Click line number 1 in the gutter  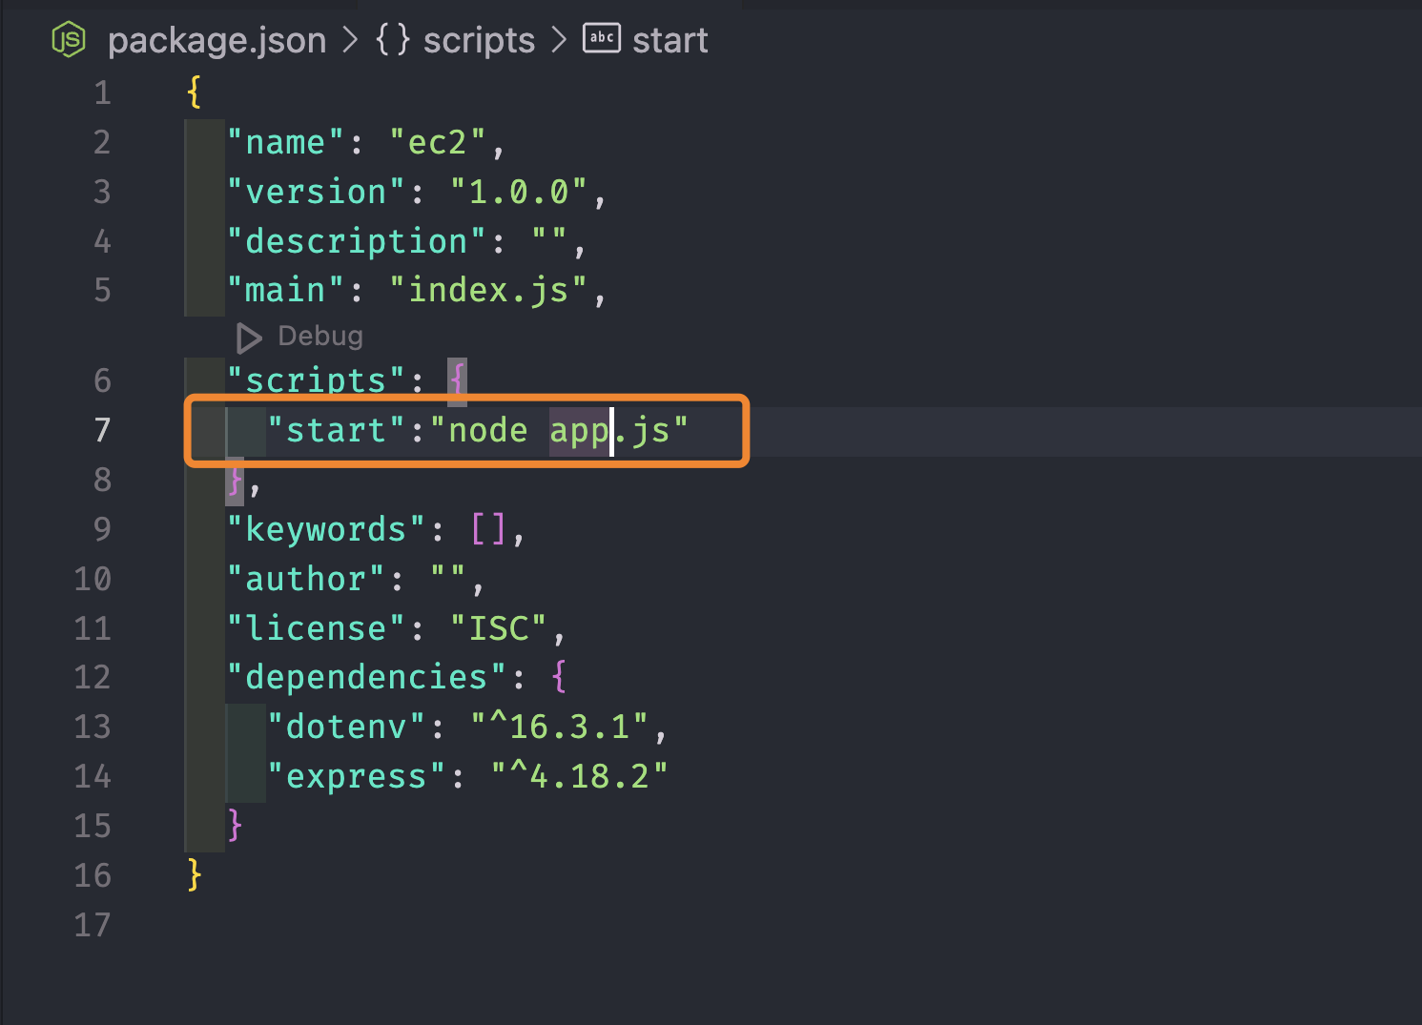[x=102, y=93]
